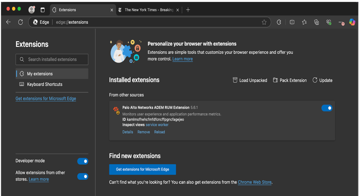Open the Extensions puzzle icon in the toolbar
Viewport: 359px width, 196px height.
click(279, 22)
